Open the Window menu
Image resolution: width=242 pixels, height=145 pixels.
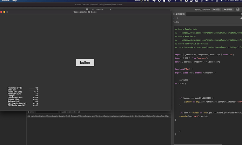click(x=6, y=1)
